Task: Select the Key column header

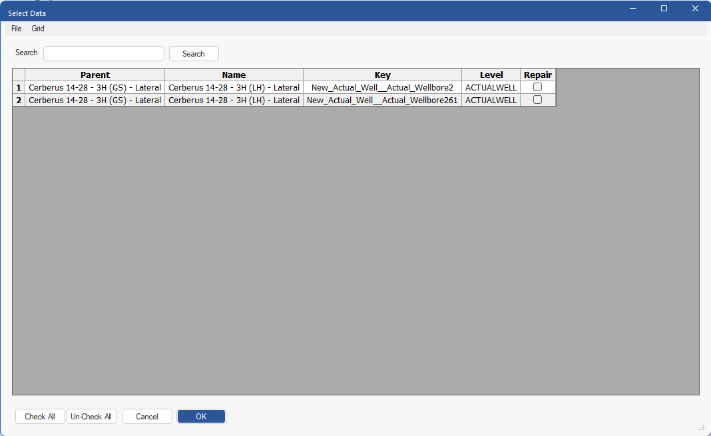Action: [x=382, y=75]
